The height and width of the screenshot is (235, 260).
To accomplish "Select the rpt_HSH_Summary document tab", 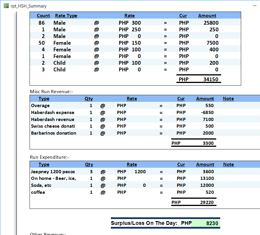I will point(28,6).
